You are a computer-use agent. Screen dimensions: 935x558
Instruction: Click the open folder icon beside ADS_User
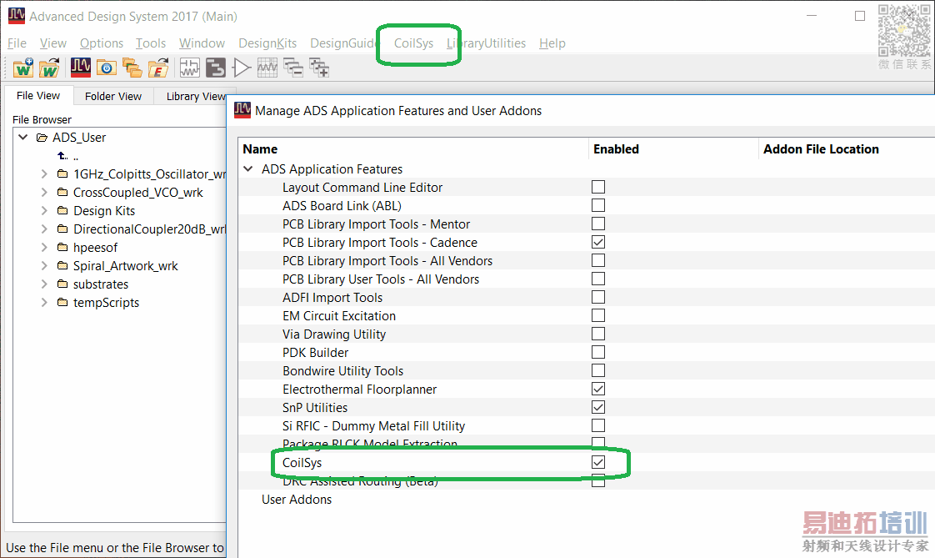click(x=42, y=138)
